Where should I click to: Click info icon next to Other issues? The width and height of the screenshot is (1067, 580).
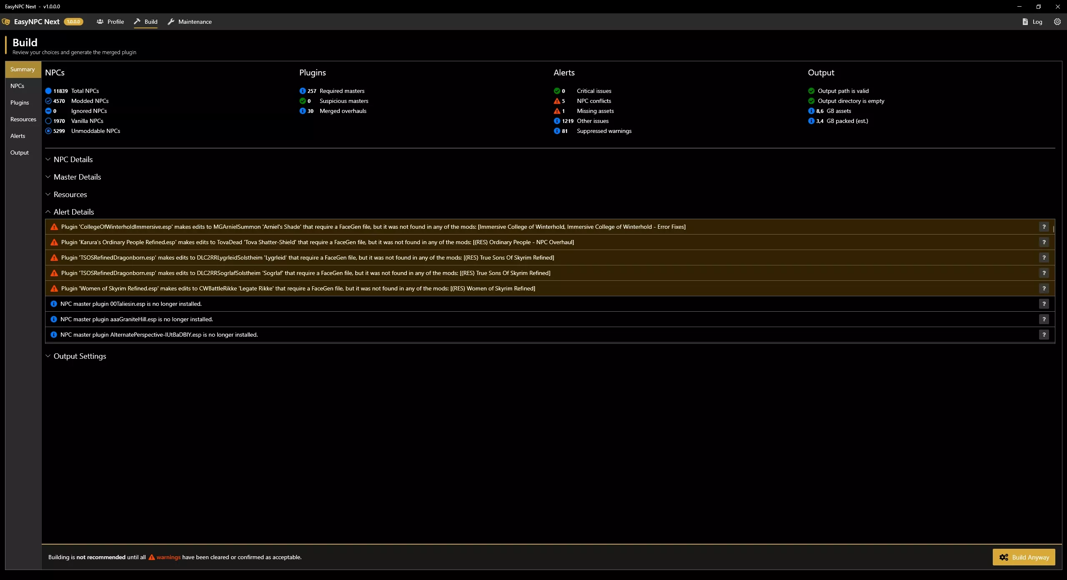pos(557,121)
